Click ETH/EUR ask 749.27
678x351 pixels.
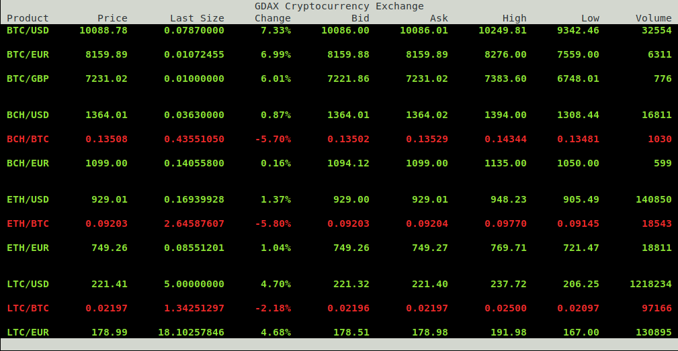430,248
